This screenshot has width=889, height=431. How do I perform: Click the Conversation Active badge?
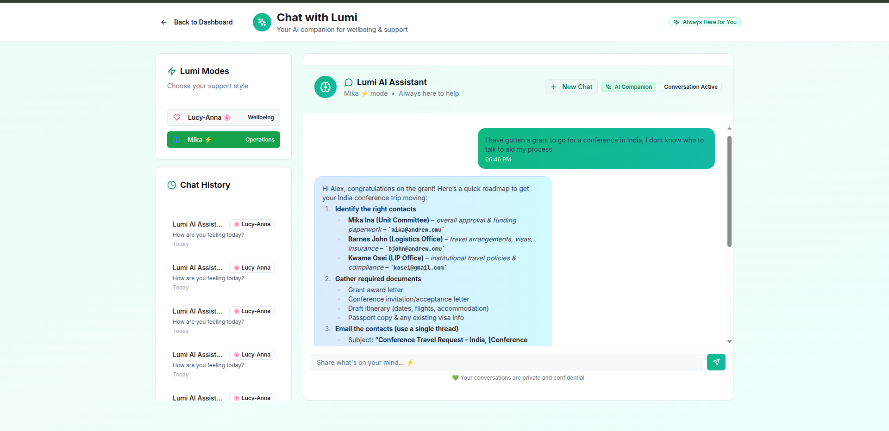(691, 87)
